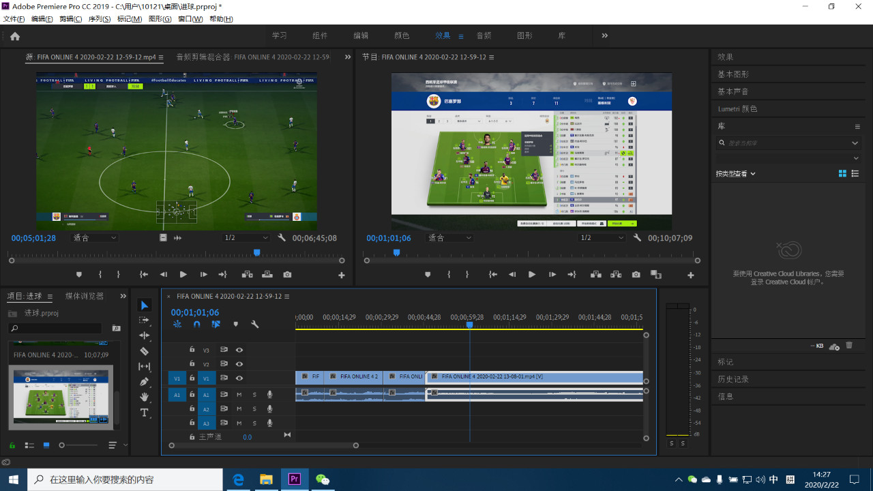The width and height of the screenshot is (873, 491).
Task: Choose the Track Select Forward tool
Action: [x=144, y=320]
